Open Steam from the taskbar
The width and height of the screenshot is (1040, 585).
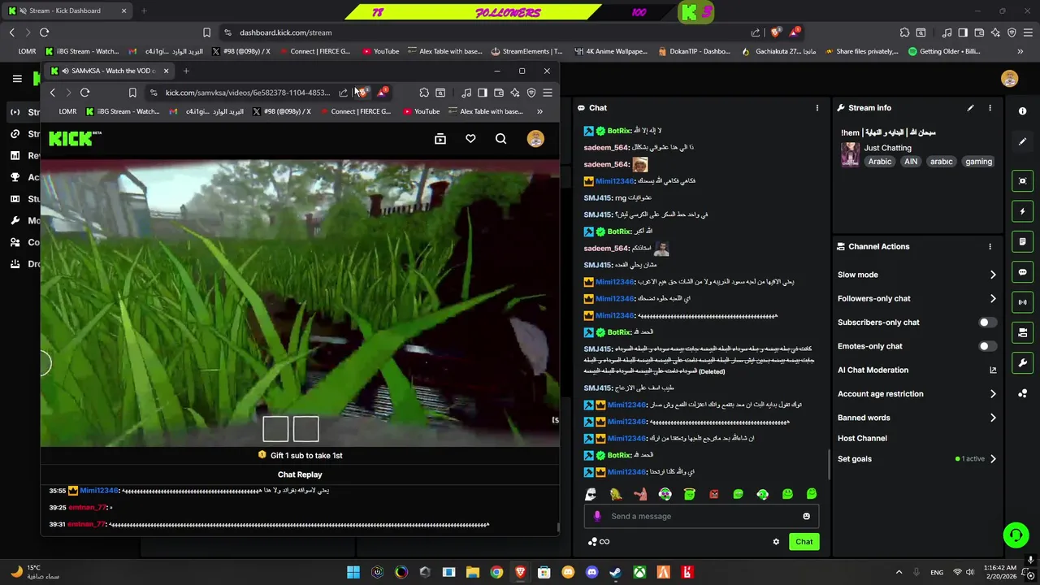click(615, 572)
